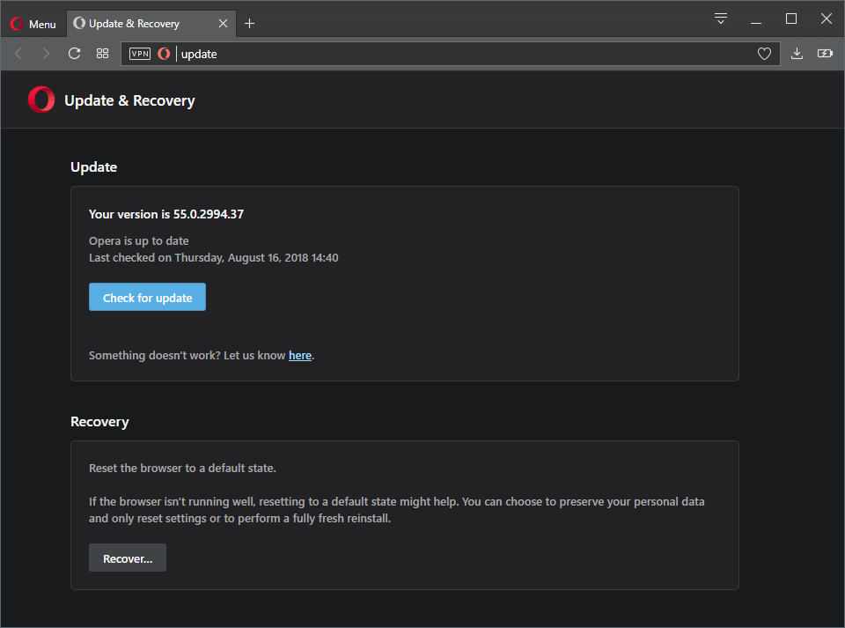The width and height of the screenshot is (845, 628).
Task: Add page to bookmarks via heart icon
Action: (x=764, y=54)
